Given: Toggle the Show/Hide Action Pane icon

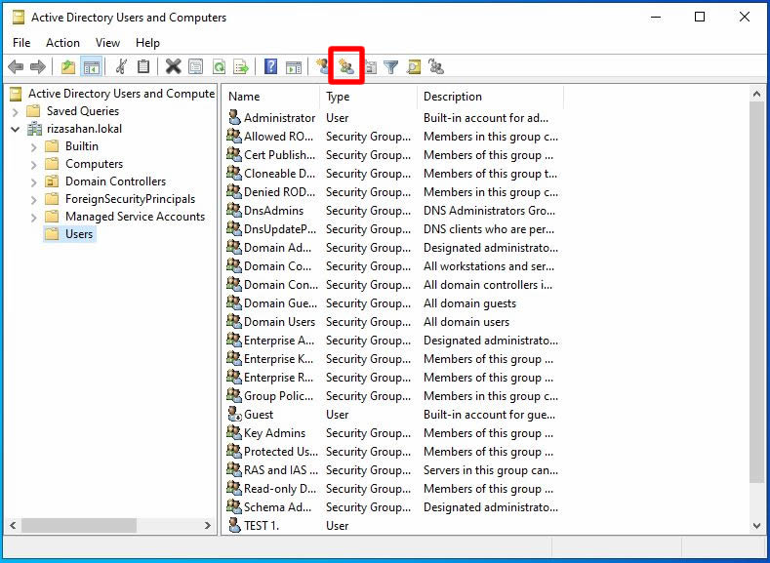Looking at the screenshot, I should click(294, 66).
